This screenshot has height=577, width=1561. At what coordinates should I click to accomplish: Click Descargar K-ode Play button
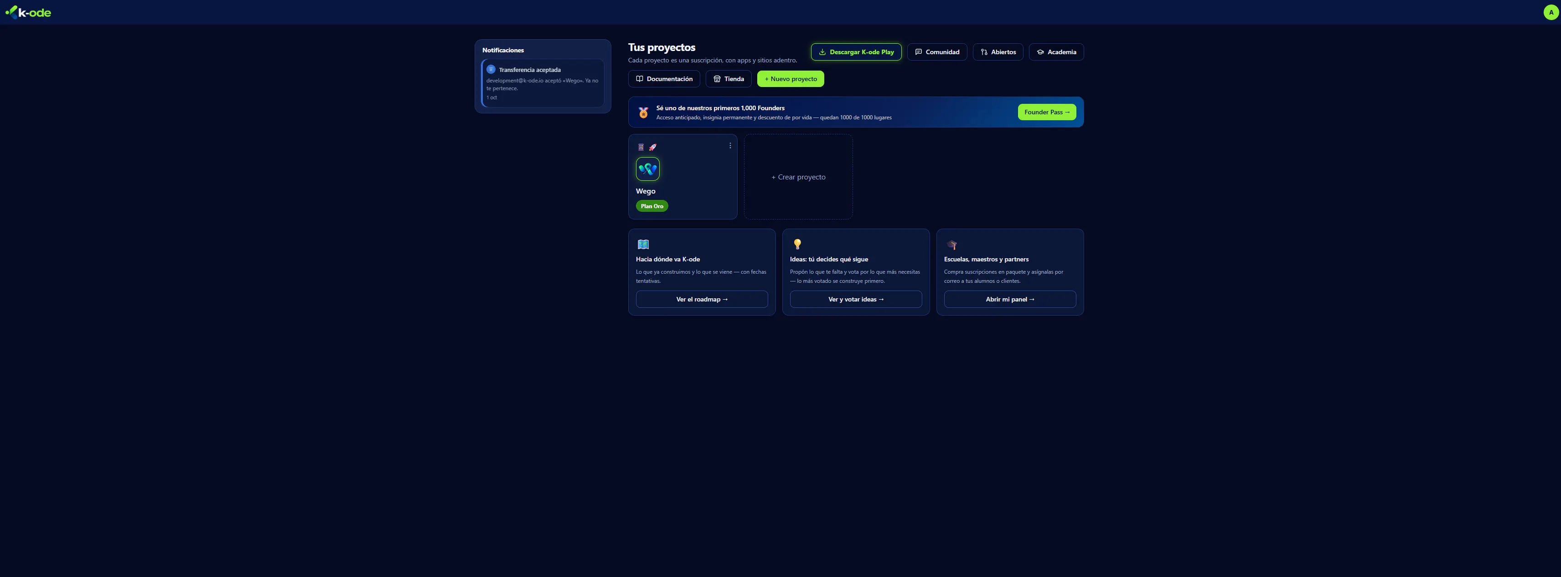click(856, 52)
